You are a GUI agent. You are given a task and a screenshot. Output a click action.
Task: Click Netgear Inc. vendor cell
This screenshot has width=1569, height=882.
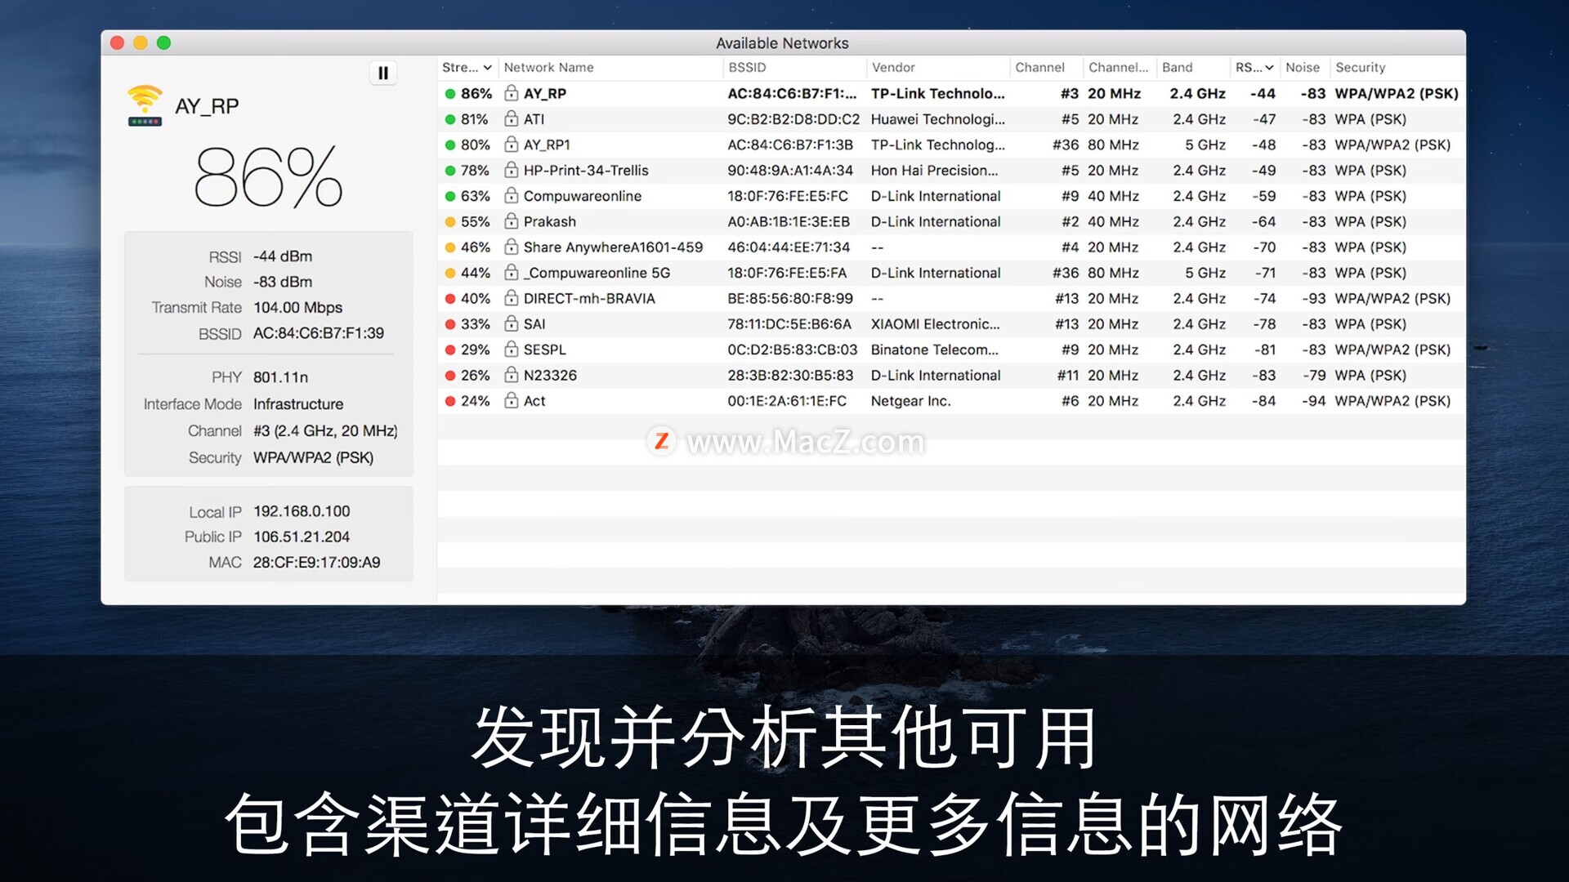pyautogui.click(x=910, y=401)
